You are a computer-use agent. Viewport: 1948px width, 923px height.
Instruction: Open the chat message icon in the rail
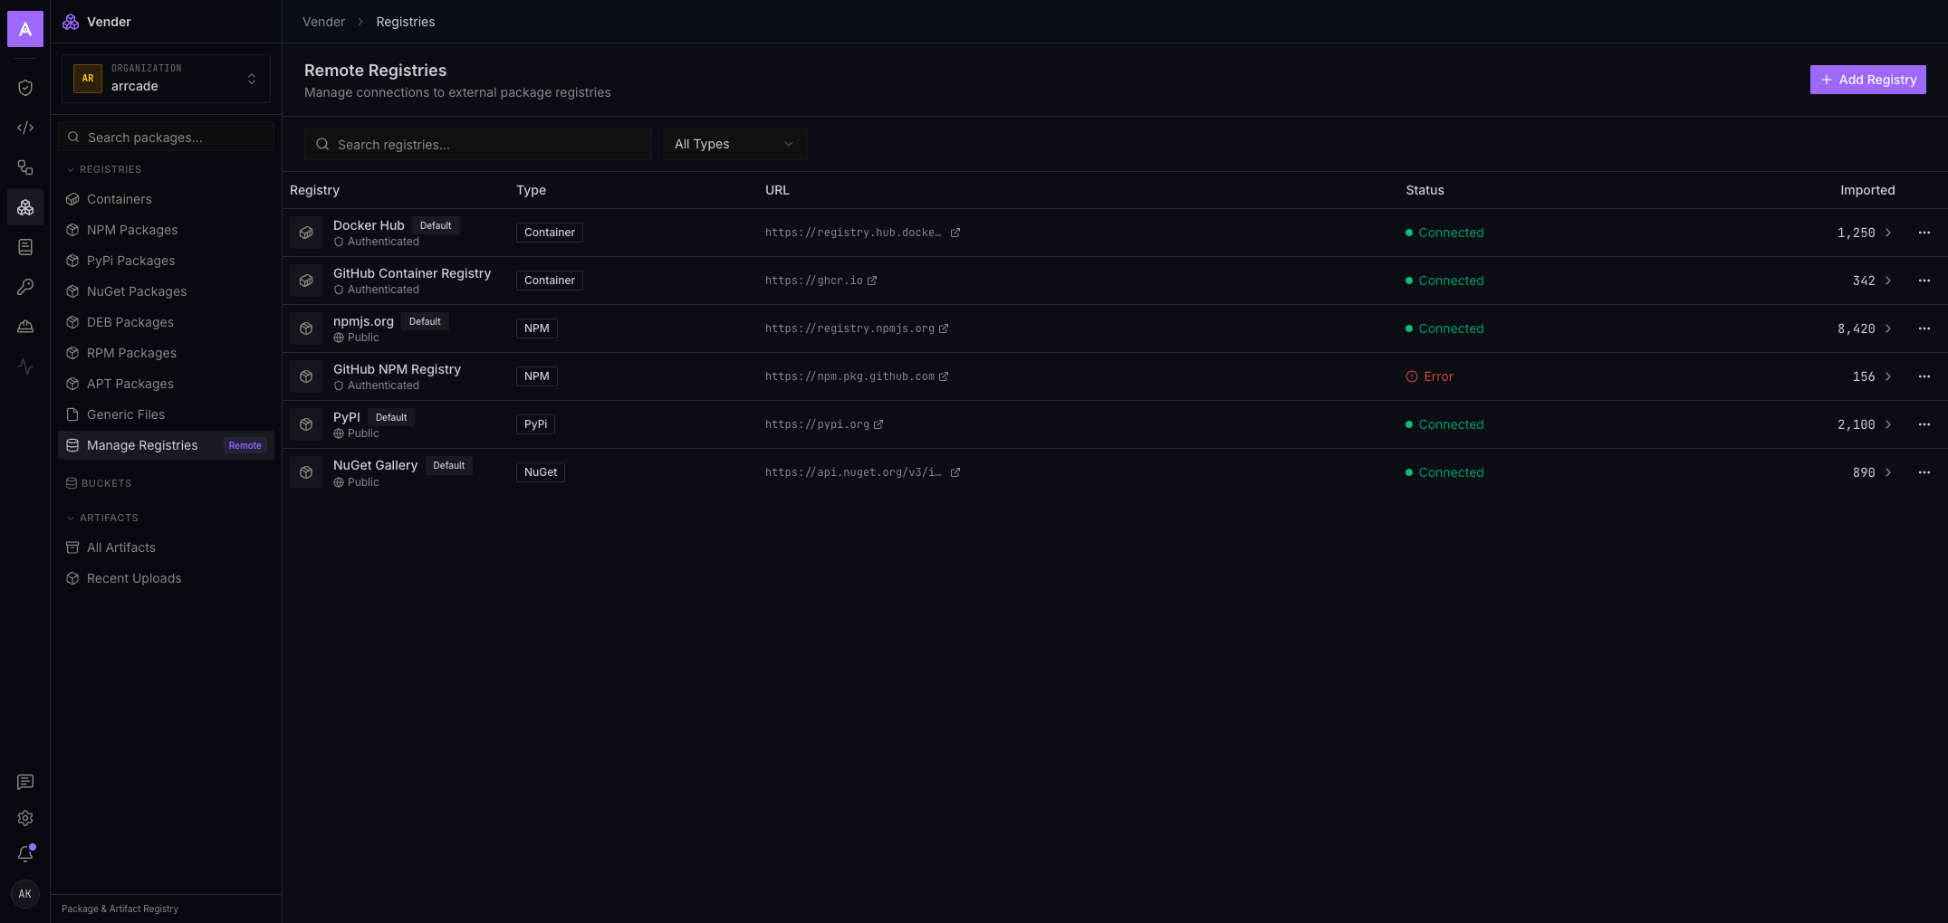coord(25,782)
